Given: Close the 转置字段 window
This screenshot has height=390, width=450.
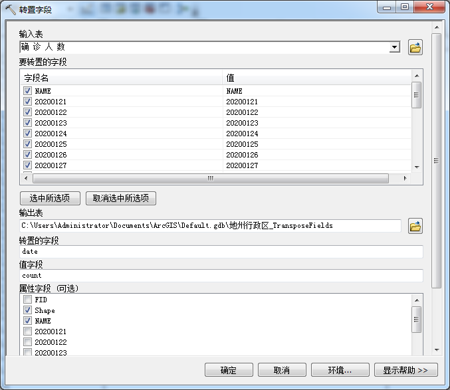Looking at the screenshot, I should click(429, 7).
